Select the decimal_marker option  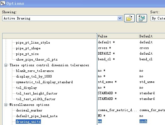pos(29,111)
